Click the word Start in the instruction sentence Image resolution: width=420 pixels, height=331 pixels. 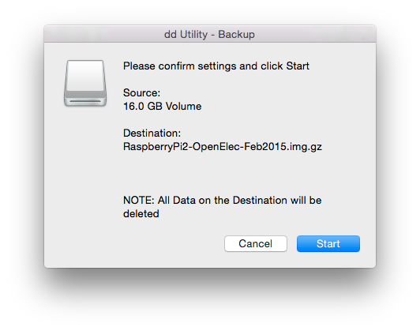(x=298, y=66)
